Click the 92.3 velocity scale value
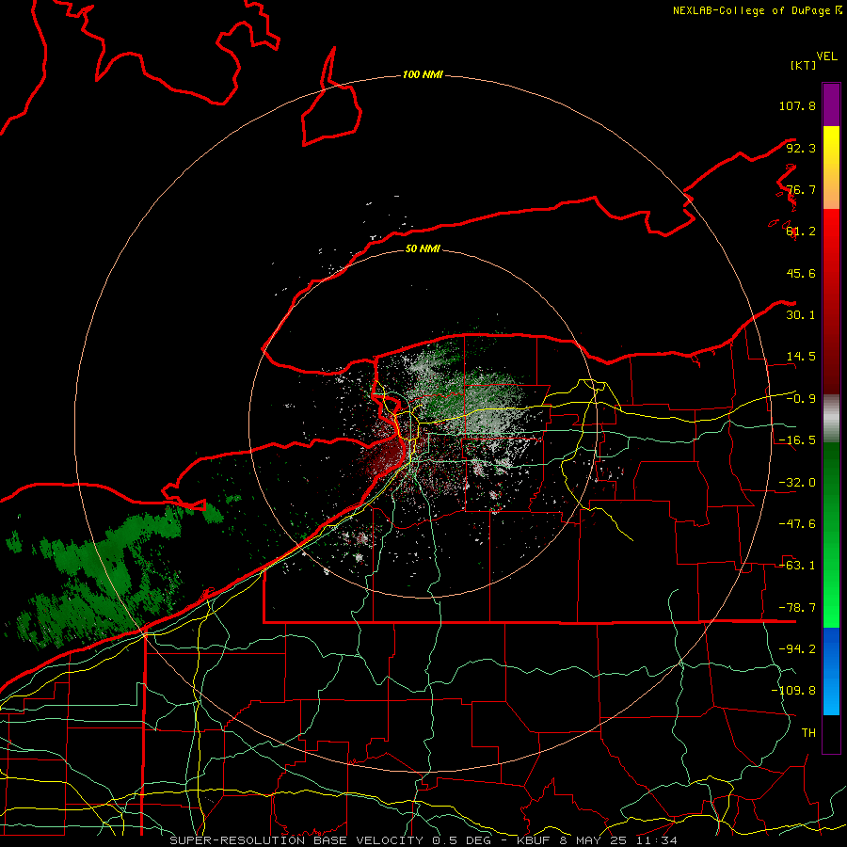 click(801, 148)
